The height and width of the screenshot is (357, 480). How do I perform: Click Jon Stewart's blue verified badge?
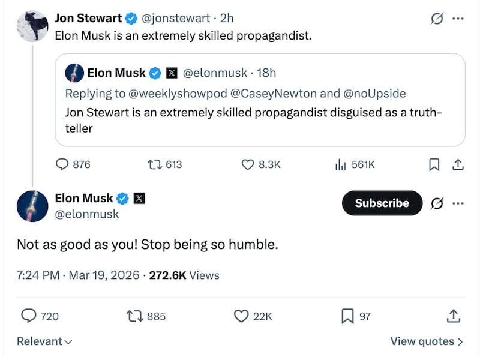(131, 18)
